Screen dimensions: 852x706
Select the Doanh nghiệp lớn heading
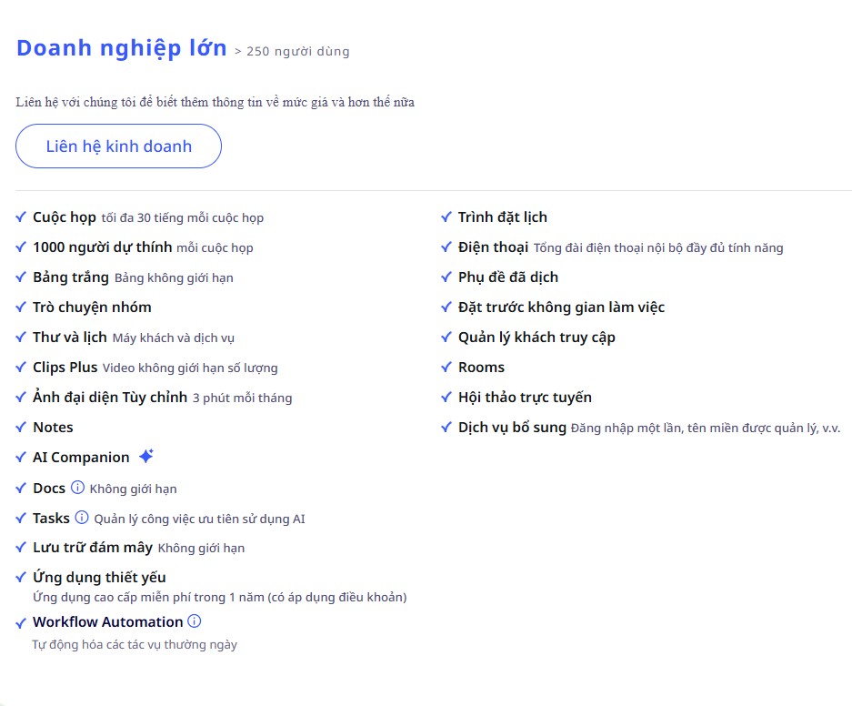pyautogui.click(x=122, y=48)
